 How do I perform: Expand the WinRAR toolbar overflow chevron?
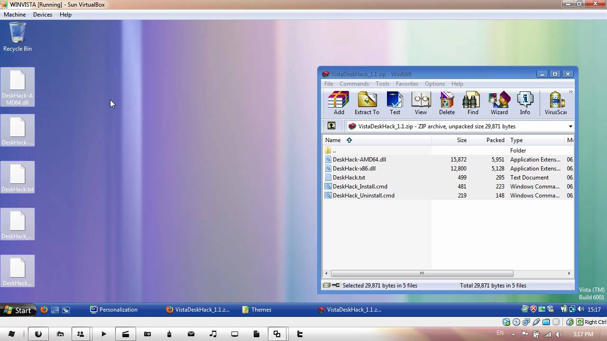570,92
